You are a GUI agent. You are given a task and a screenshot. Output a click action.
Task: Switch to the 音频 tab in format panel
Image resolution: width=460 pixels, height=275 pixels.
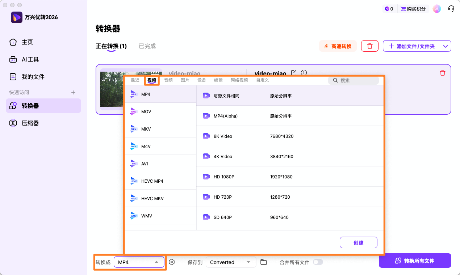click(168, 80)
